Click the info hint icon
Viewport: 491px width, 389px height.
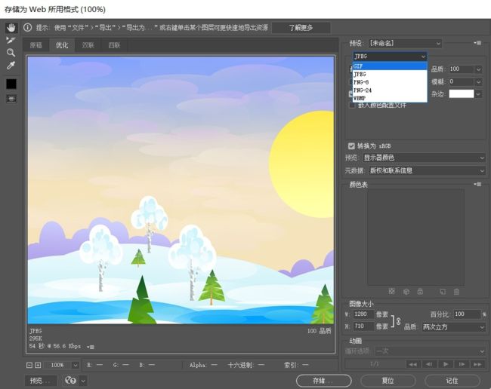(27, 27)
